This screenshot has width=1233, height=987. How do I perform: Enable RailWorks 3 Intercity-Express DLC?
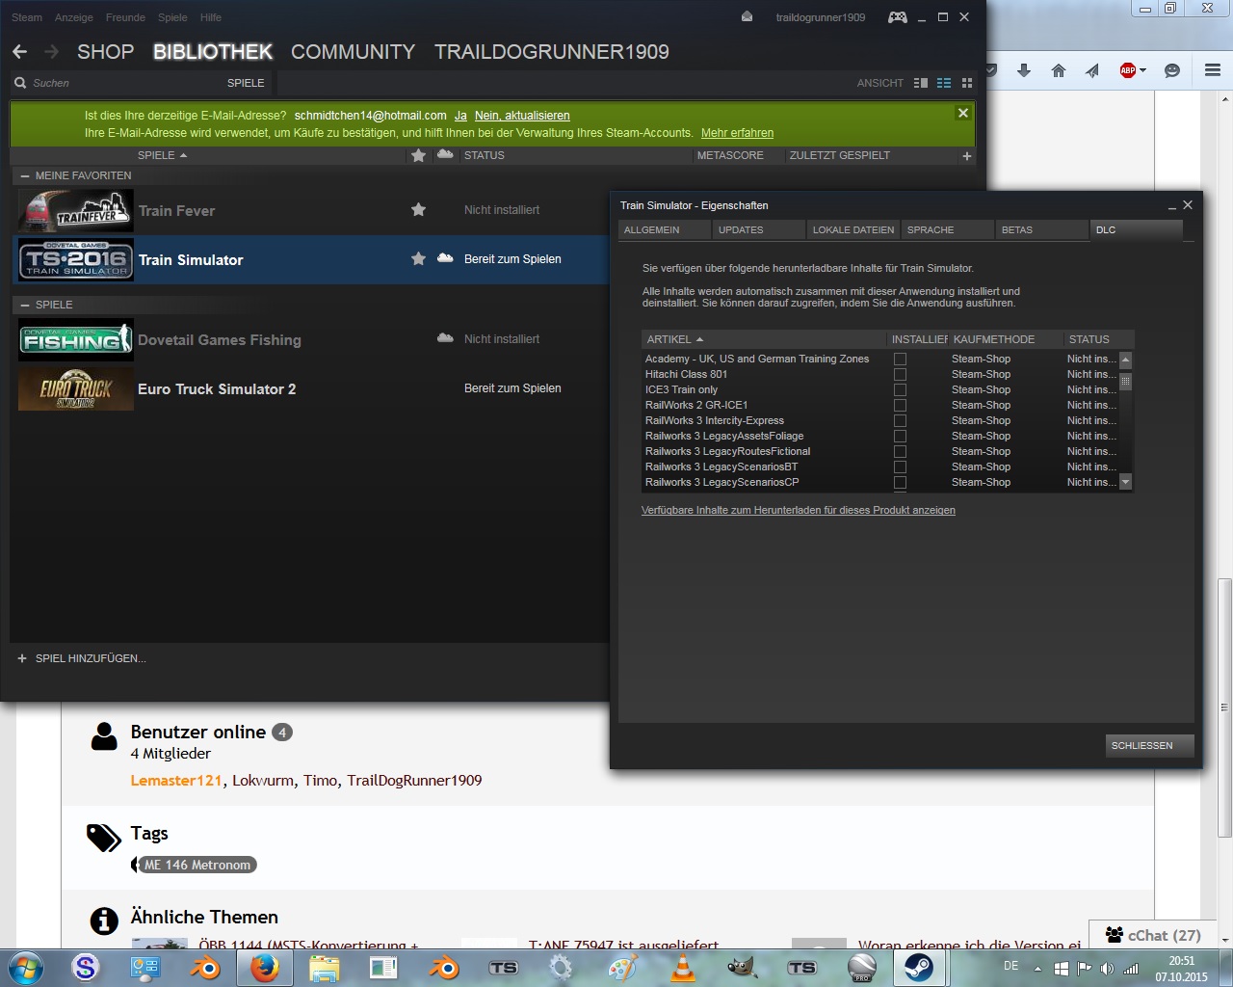tap(900, 420)
